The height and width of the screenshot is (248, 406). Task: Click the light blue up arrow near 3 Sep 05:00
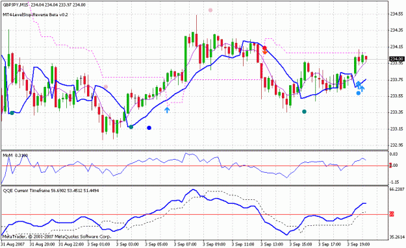(167, 110)
